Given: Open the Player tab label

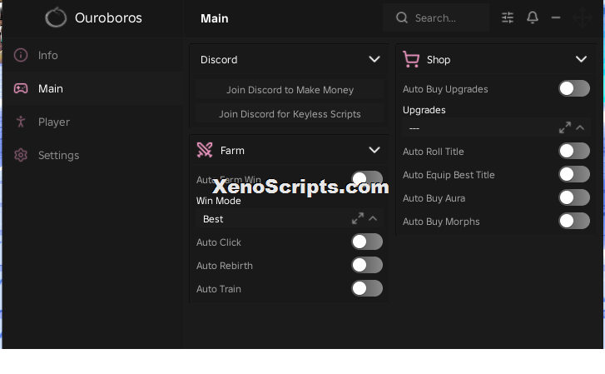Looking at the screenshot, I should [x=54, y=122].
